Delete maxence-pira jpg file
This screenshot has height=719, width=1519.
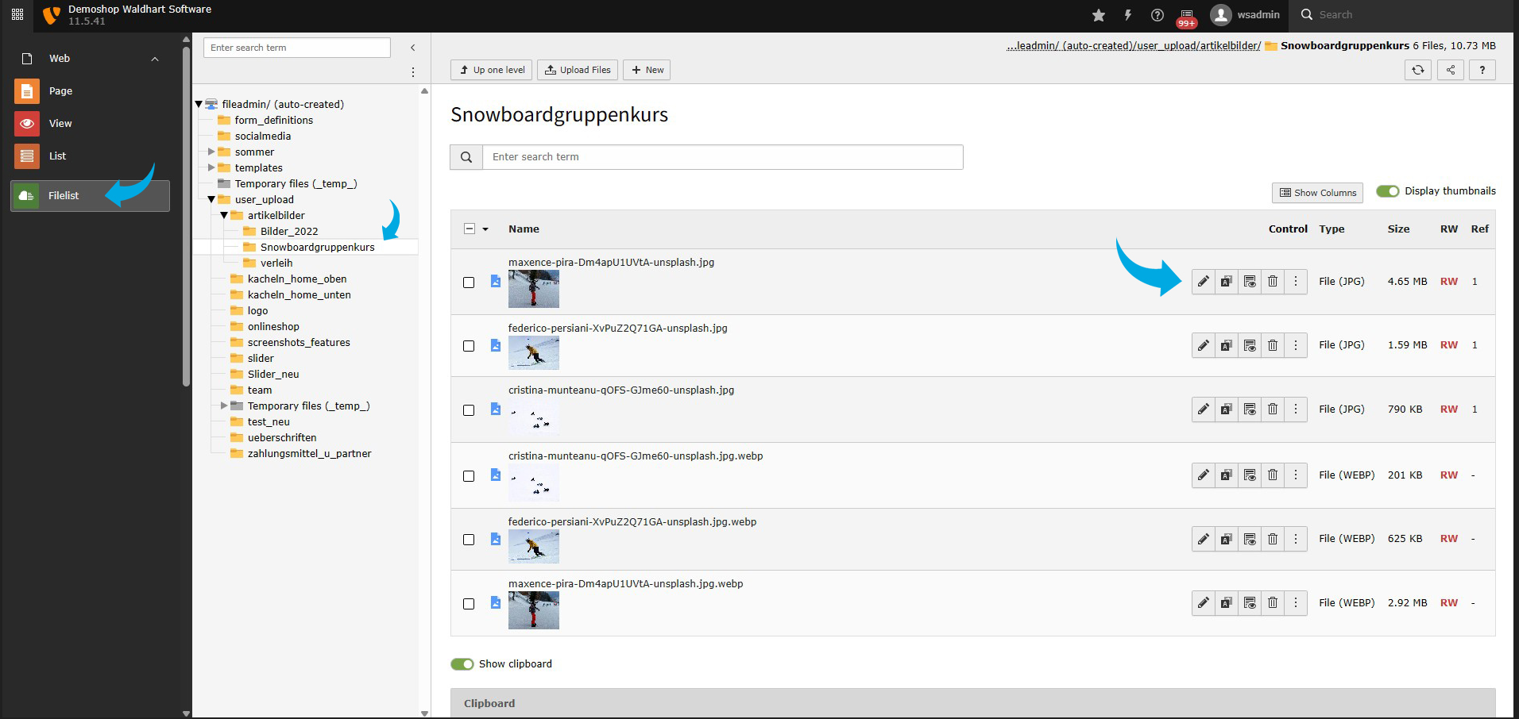[x=1273, y=282]
